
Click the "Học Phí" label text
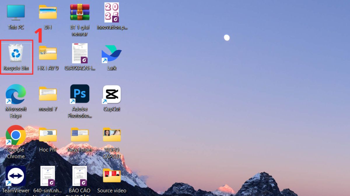pos(48,150)
